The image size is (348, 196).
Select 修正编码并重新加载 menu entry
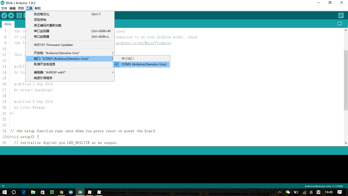[x=70, y=26]
